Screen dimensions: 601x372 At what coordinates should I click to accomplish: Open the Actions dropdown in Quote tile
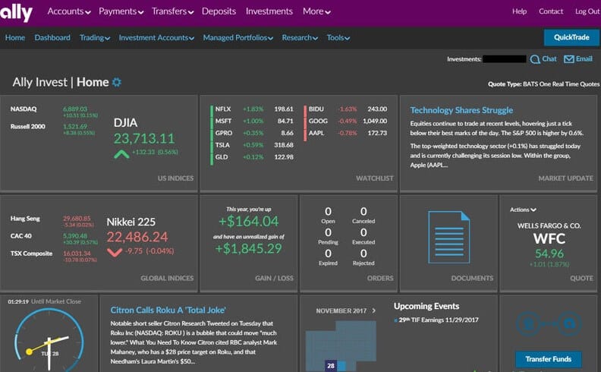point(523,210)
